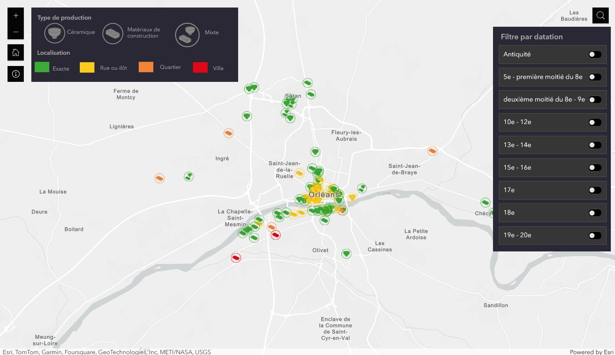Click the zoom out minus button
The image size is (615, 355).
[x=15, y=32]
